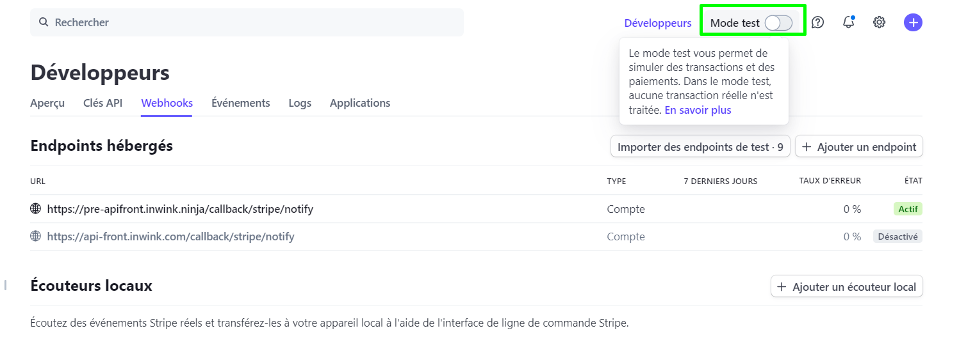Follow the En savoir plus link
Image resolution: width=959 pixels, height=349 pixels.
698,110
